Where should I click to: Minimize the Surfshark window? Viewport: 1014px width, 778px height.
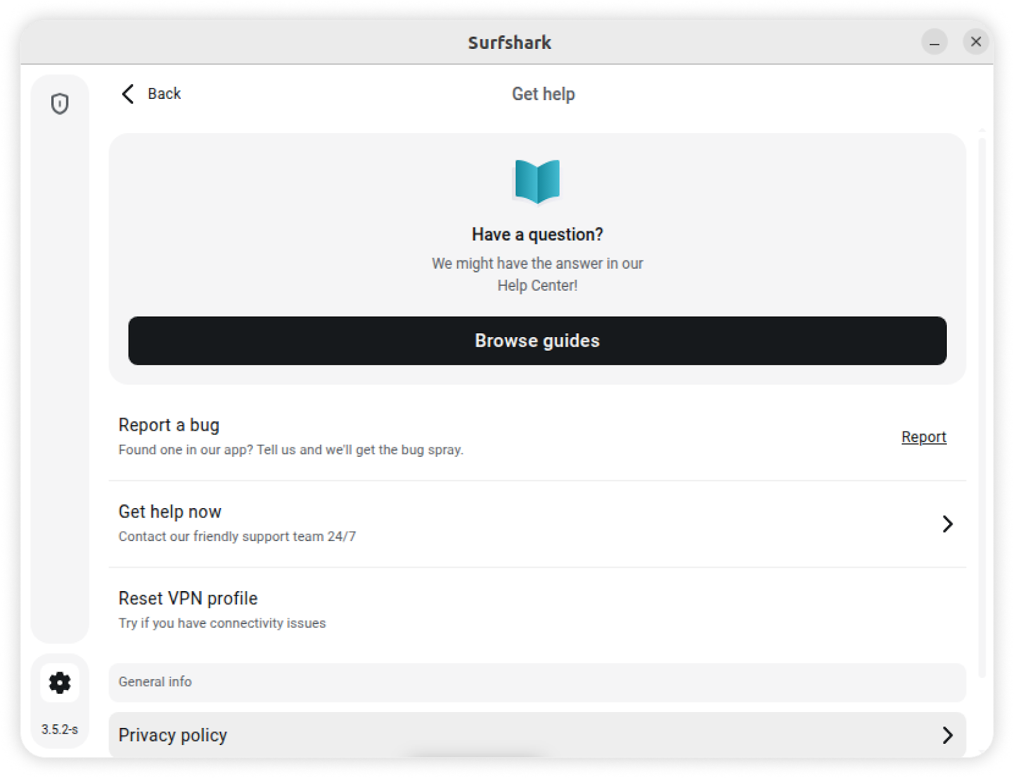[934, 42]
